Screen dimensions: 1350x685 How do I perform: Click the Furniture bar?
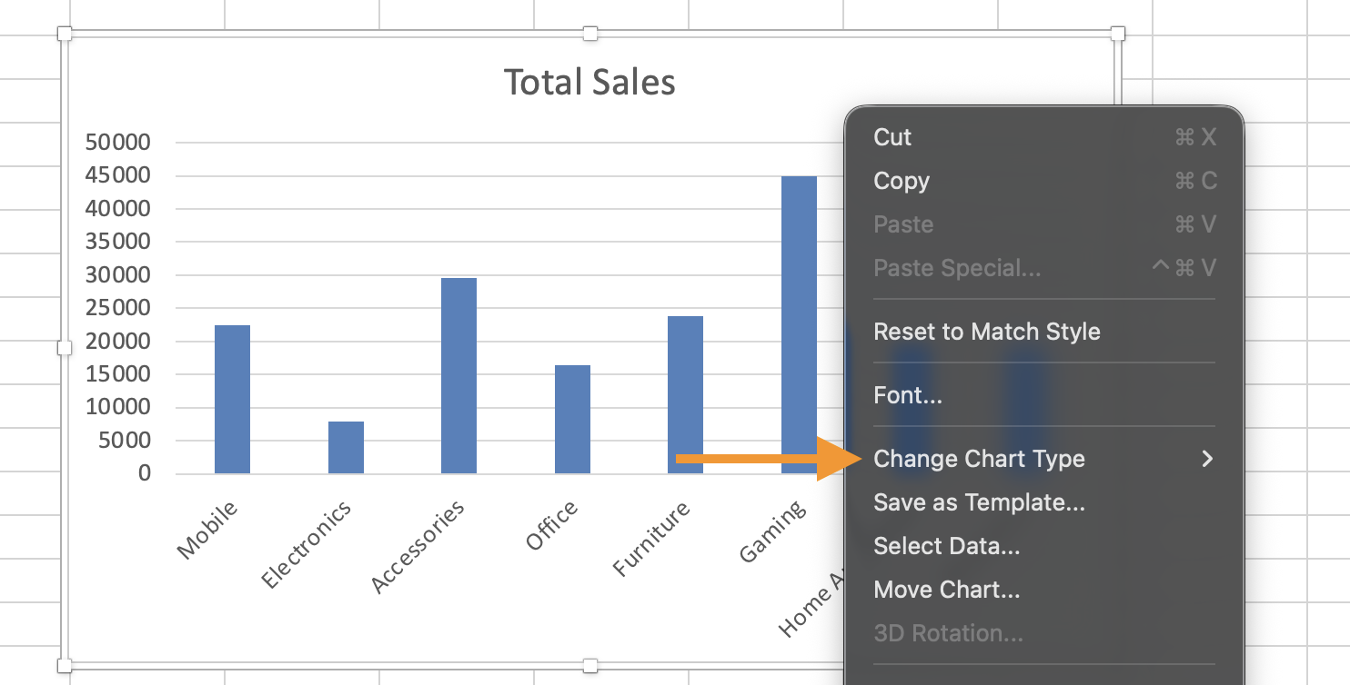(685, 394)
